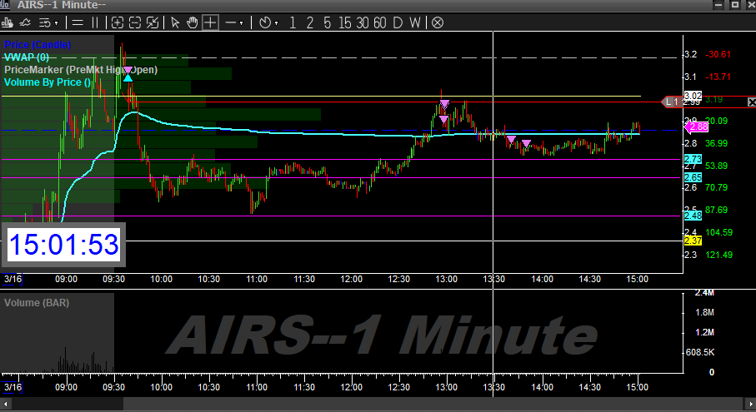Select the line drawing tool
Image resolution: width=756 pixels, height=412 pixels.
point(230,22)
